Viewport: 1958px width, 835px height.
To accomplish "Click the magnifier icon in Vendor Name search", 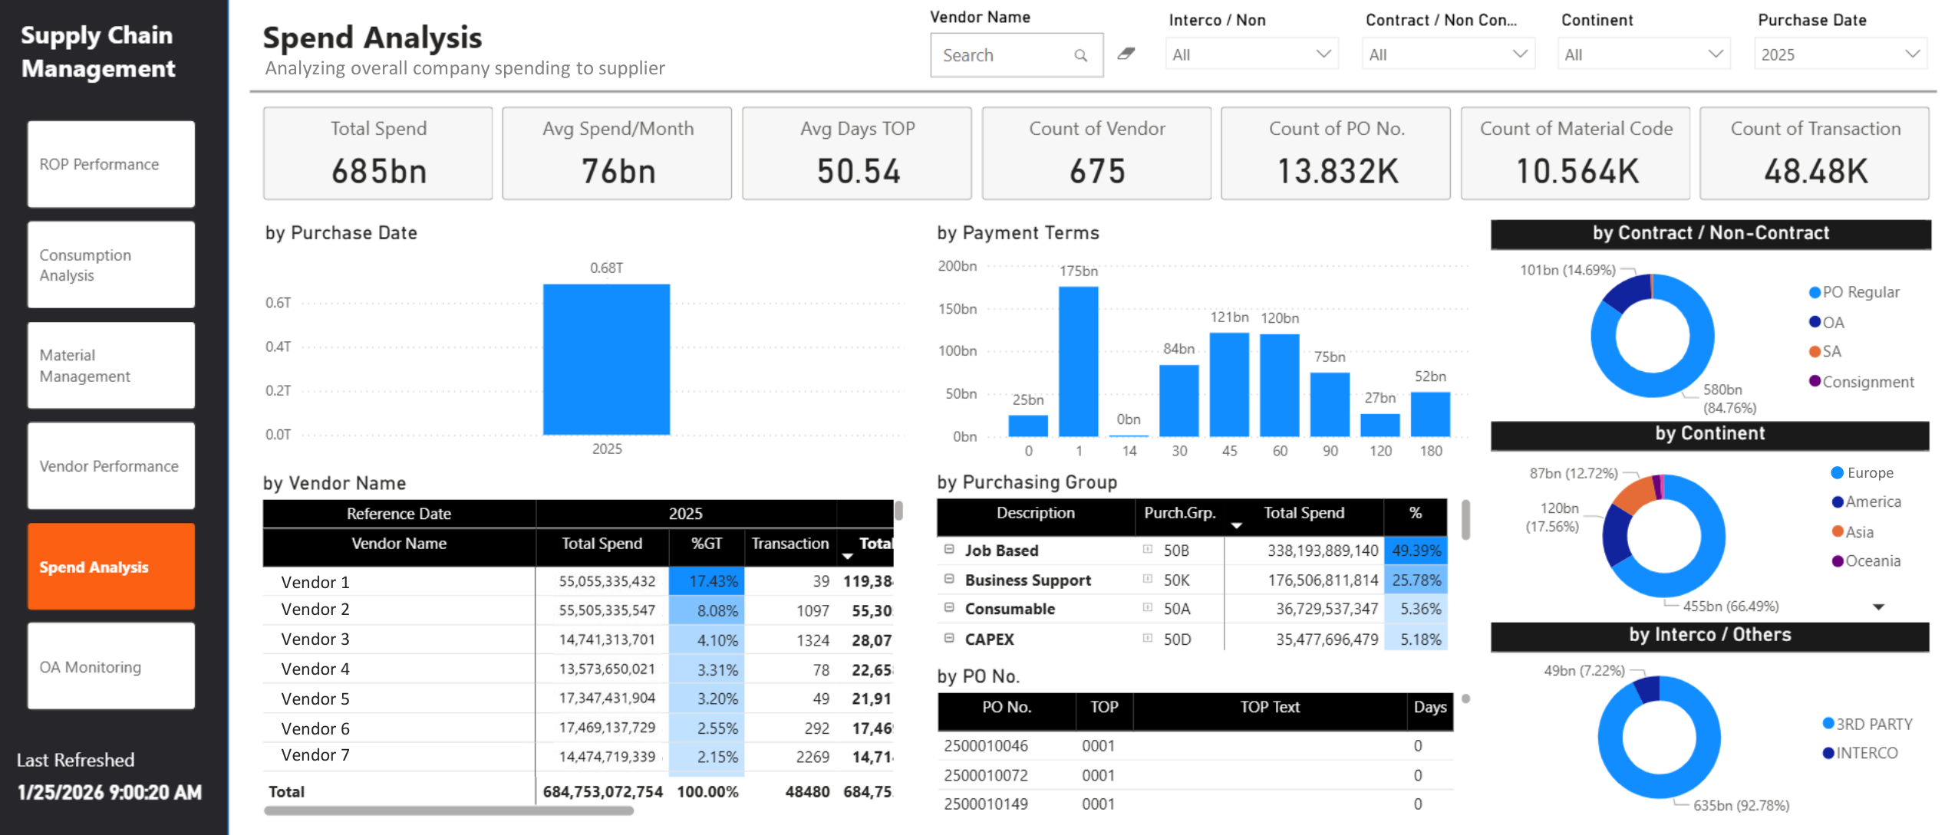I will (x=1080, y=55).
